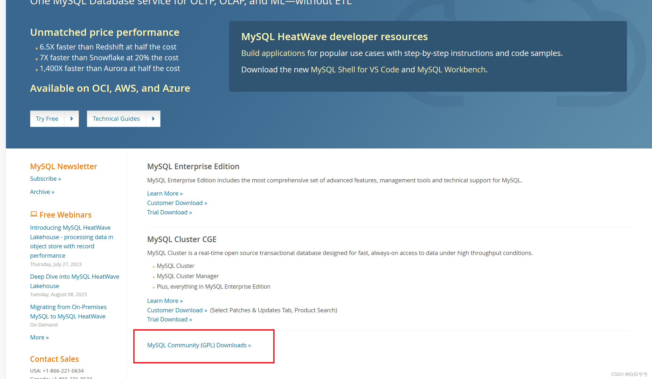Open the MySQL Shell for VS Code link
Viewport: 652px width, 379px height.
tap(355, 69)
